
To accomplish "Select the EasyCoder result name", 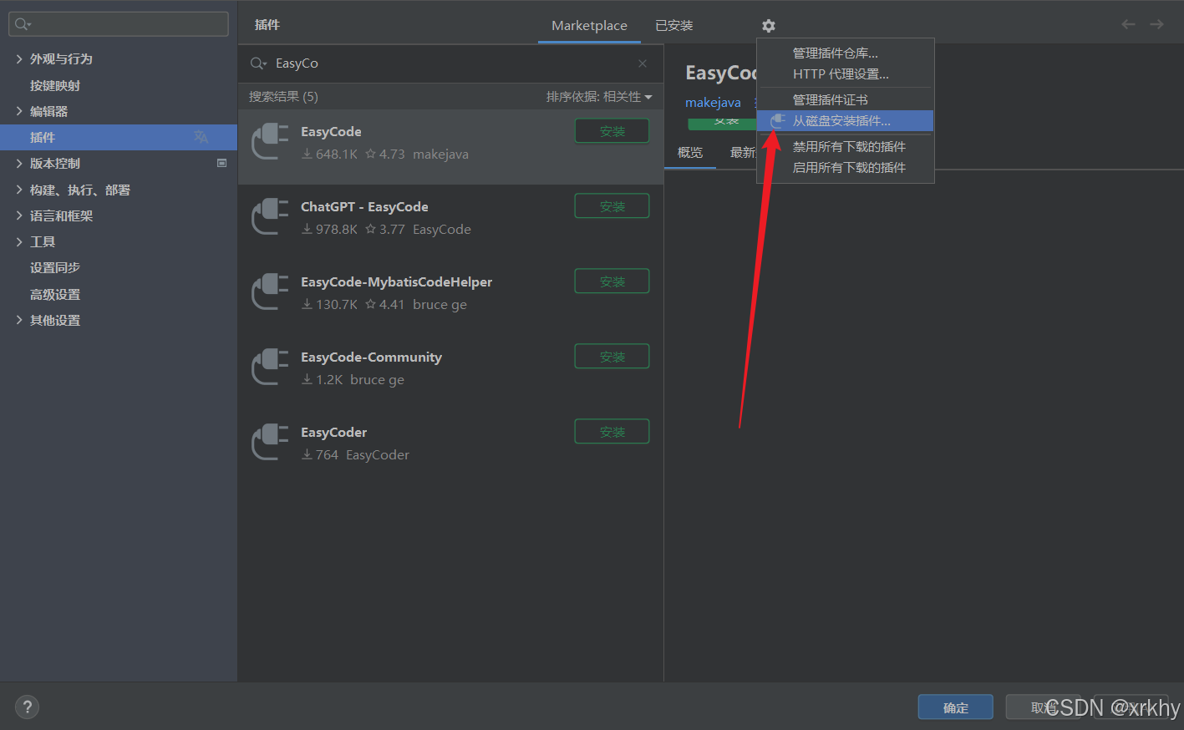I will [333, 432].
